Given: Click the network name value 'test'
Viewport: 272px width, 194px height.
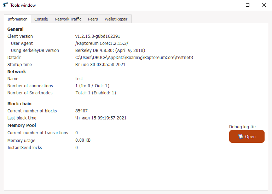Looking at the screenshot, I should point(79,79).
